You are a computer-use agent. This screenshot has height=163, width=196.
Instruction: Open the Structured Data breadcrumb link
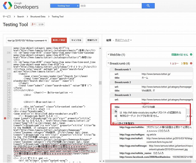tap(38, 17)
